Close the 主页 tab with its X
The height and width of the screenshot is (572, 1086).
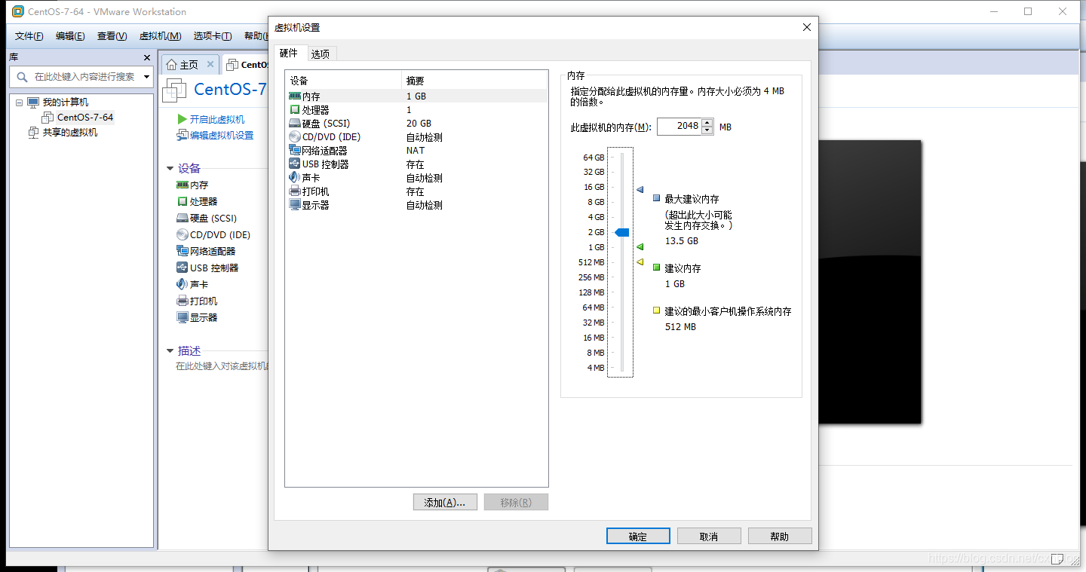point(210,65)
